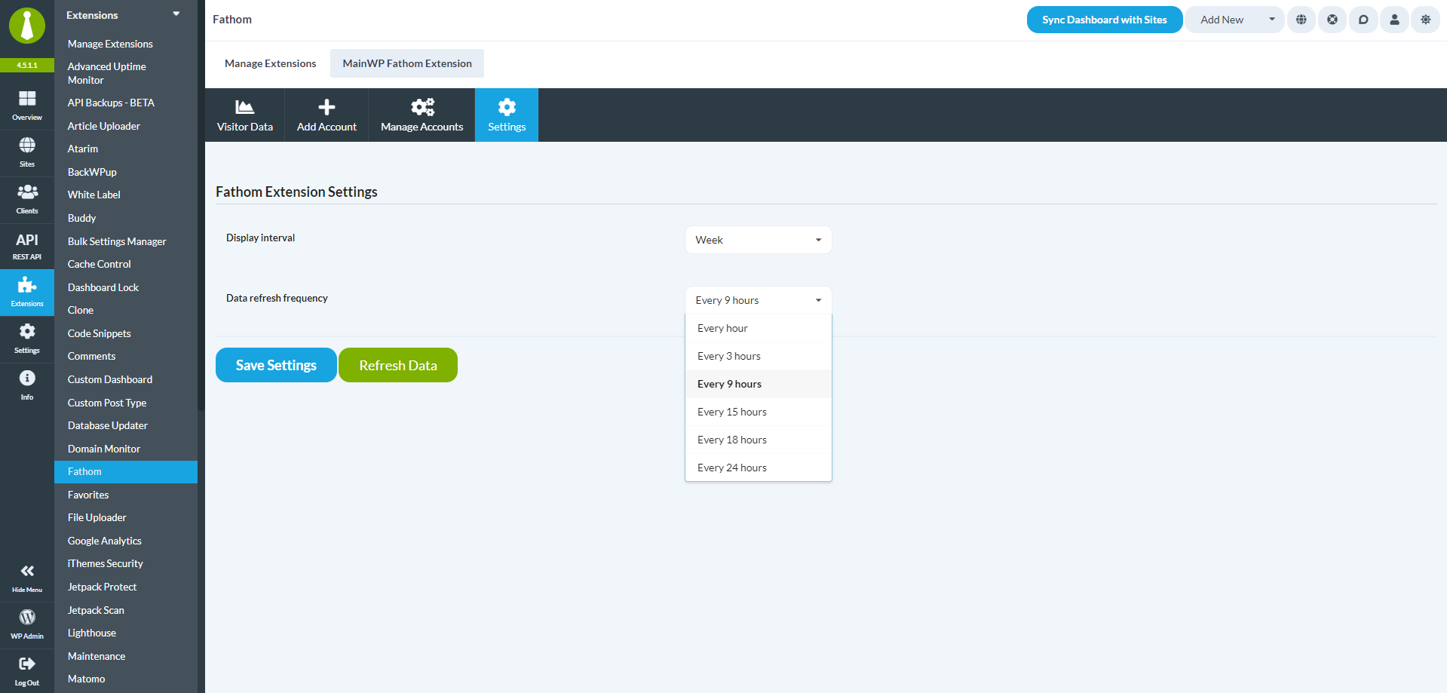Select MainWP Fathom Extension tab
Viewport: 1447px width, 693px height.
407,63
